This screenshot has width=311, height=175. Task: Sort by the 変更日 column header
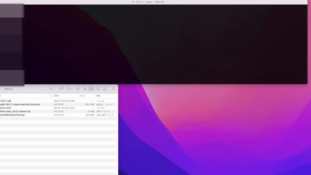56,96
